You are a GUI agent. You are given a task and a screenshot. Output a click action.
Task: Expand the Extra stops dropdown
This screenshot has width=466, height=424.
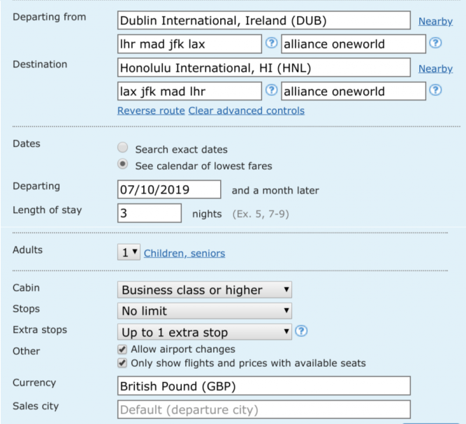pyautogui.click(x=205, y=332)
